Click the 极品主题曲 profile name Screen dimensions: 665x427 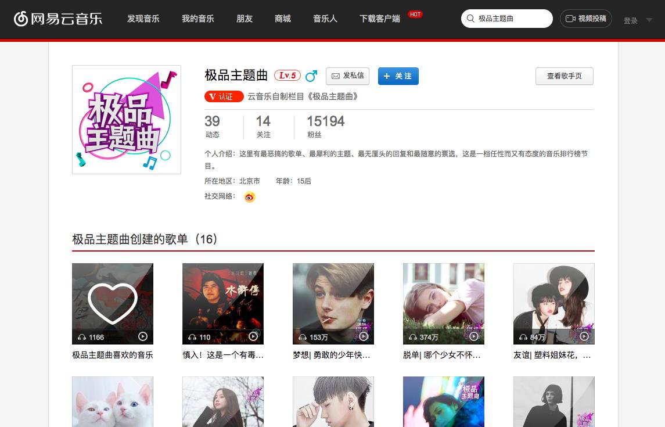click(x=236, y=76)
